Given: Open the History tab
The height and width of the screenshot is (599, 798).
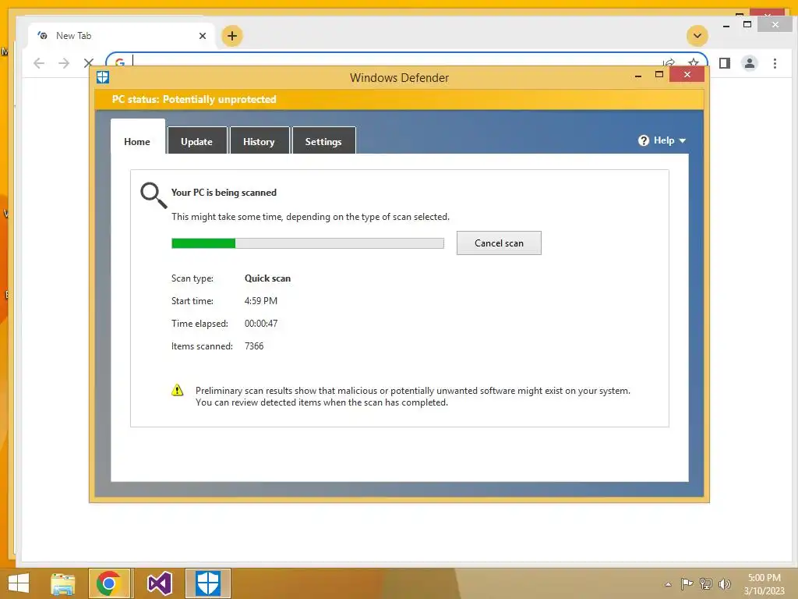Looking at the screenshot, I should click(x=260, y=140).
